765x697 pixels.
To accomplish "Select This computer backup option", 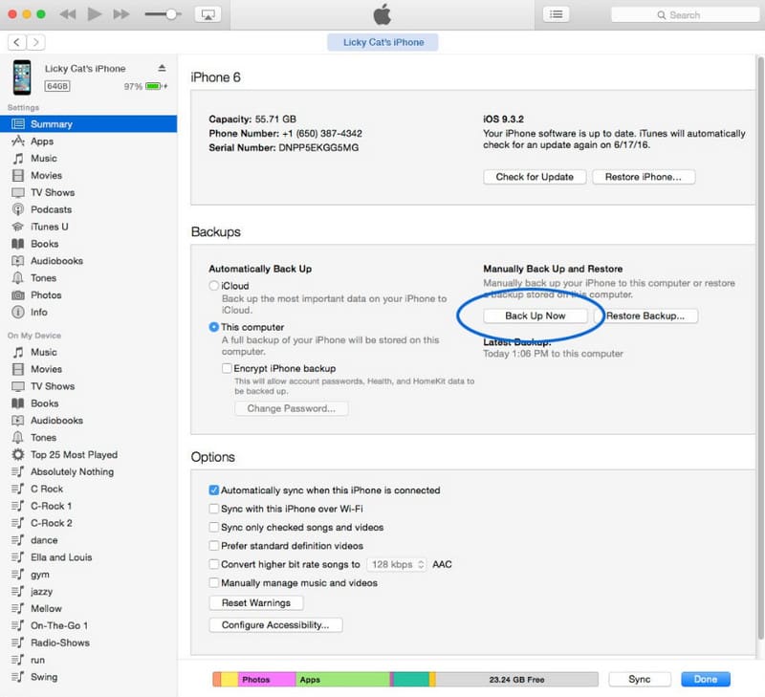I will 213,327.
